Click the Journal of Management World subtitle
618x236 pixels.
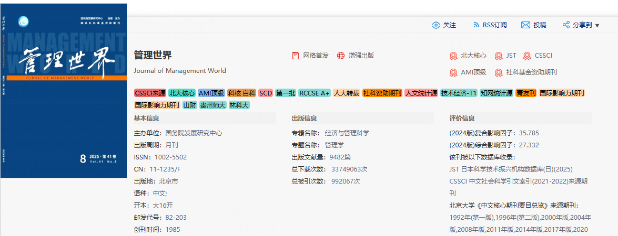[180, 71]
